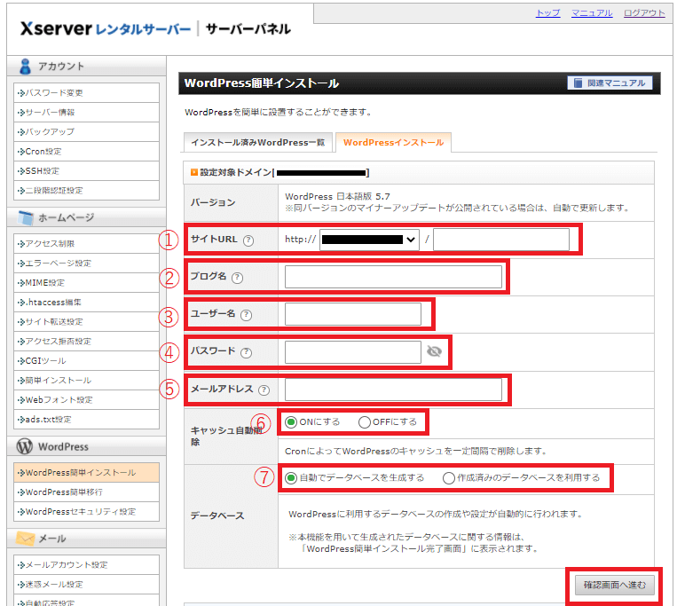
Task: Select the OFFにする cache radio button
Action: (x=365, y=422)
